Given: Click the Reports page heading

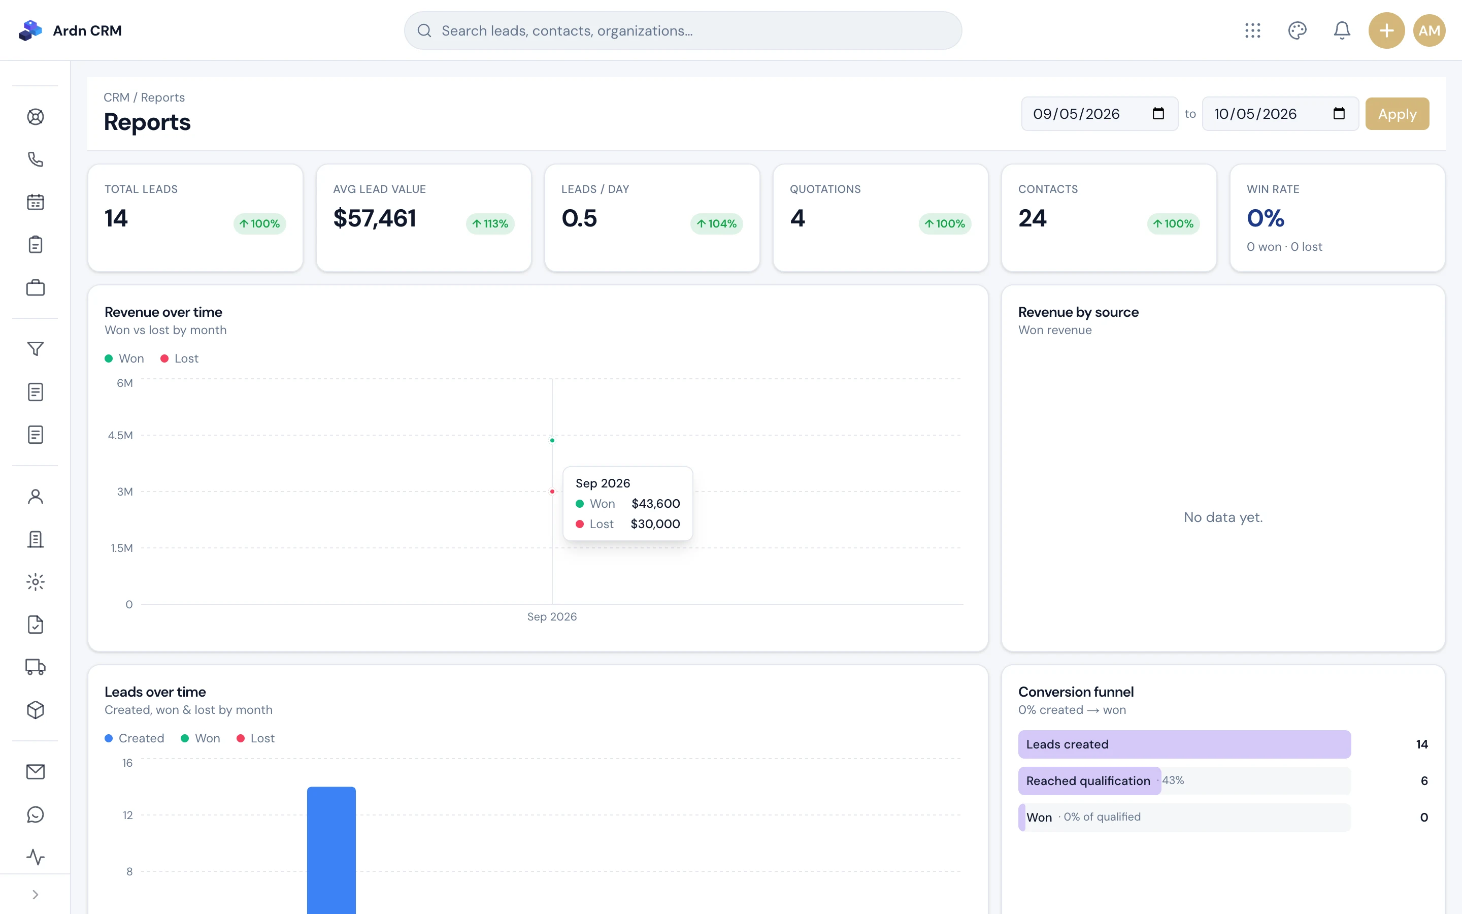Looking at the screenshot, I should click(x=147, y=122).
